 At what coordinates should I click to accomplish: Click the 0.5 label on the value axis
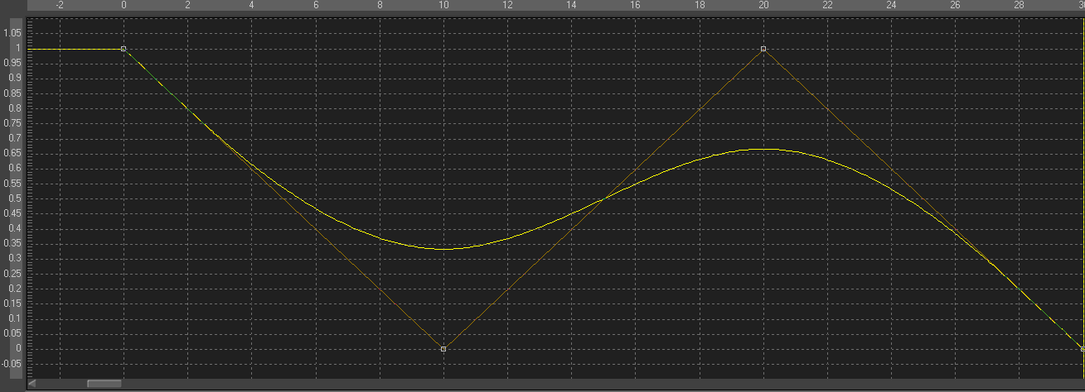click(x=14, y=198)
